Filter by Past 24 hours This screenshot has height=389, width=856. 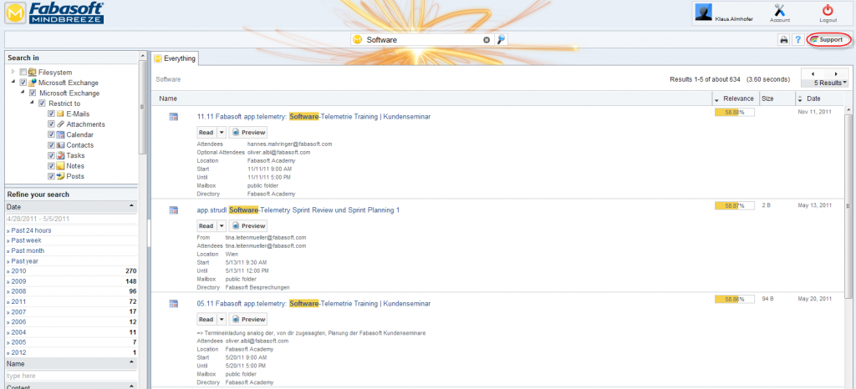(29, 230)
